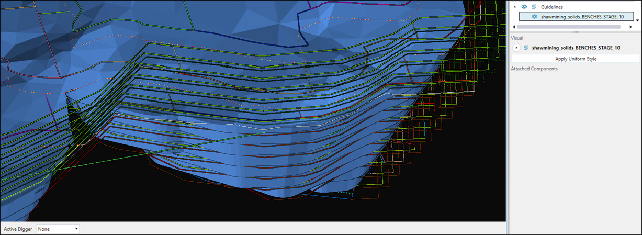This screenshot has height=235, width=642.
Task: Click the right arrow of horizontal scrollbar
Action: (x=630, y=27)
